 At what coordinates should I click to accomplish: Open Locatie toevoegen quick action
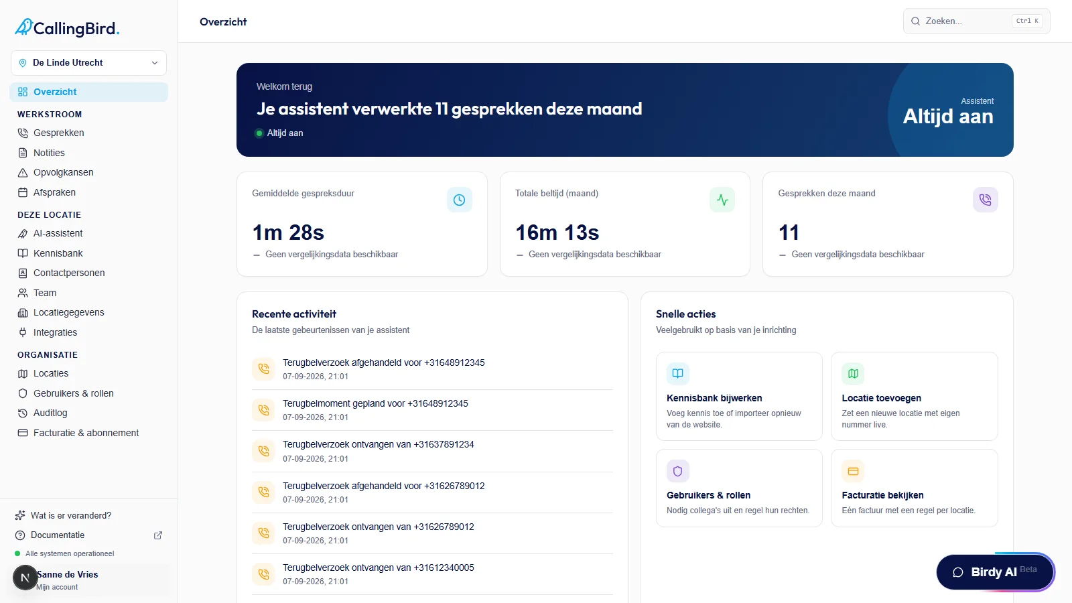(915, 396)
